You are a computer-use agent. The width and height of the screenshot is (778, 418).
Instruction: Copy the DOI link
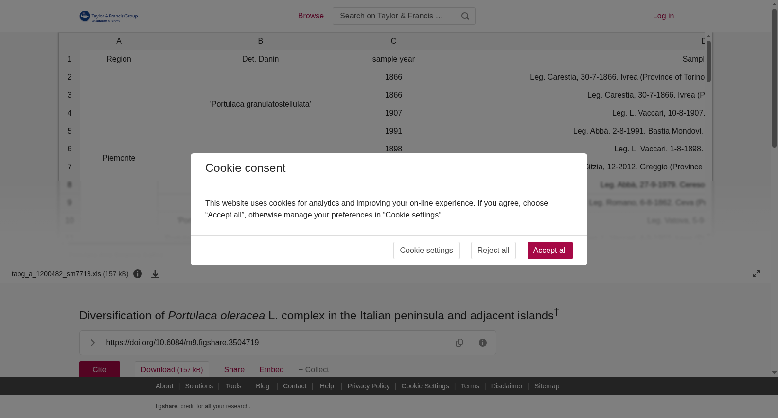click(460, 343)
